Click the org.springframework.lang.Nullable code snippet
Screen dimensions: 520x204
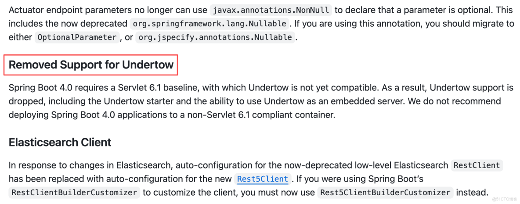209,24
